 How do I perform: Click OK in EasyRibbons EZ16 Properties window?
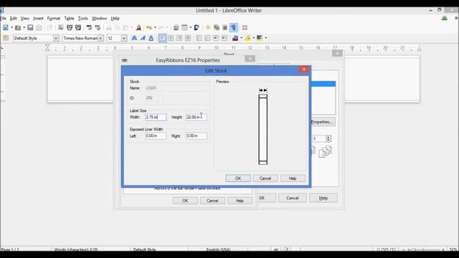[x=185, y=201]
